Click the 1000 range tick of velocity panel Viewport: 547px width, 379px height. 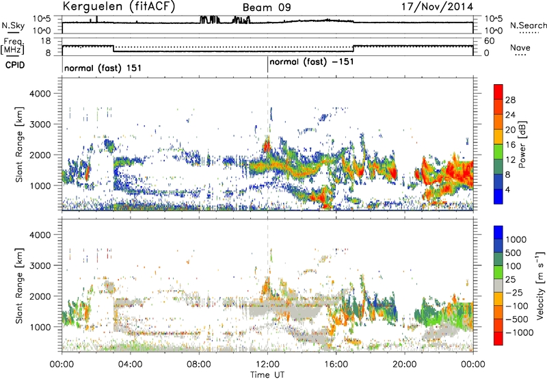40,327
